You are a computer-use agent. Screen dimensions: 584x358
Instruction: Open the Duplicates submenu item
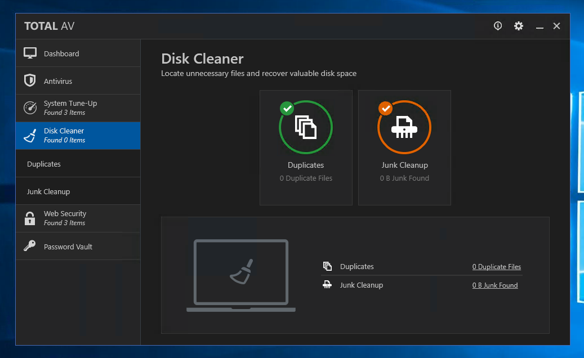click(x=78, y=164)
